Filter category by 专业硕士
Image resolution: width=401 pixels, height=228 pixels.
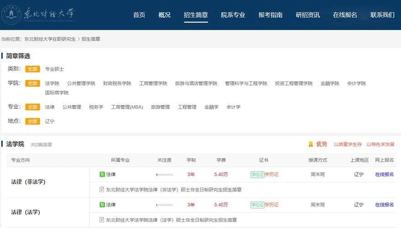click(x=54, y=69)
